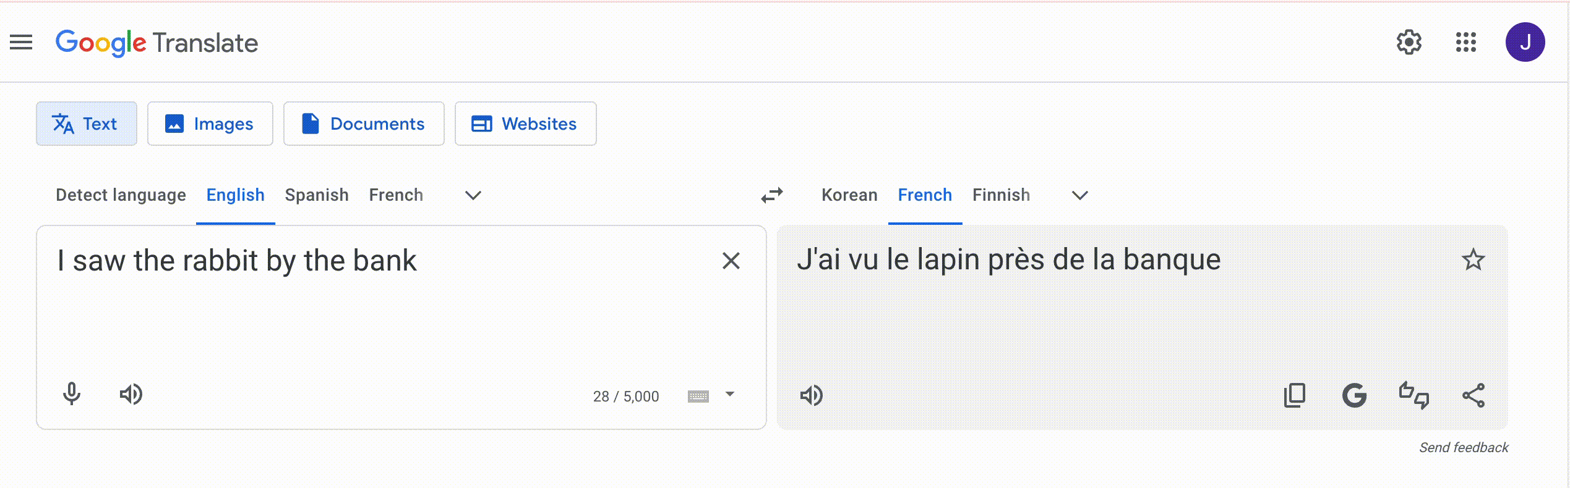Search this translation on Google
The width and height of the screenshot is (1570, 488).
[x=1355, y=395]
